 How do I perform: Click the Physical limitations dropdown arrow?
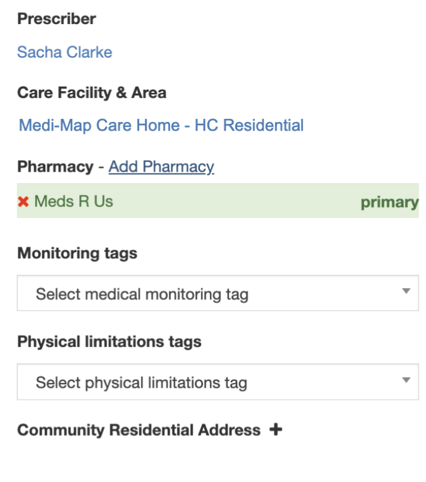(406, 380)
